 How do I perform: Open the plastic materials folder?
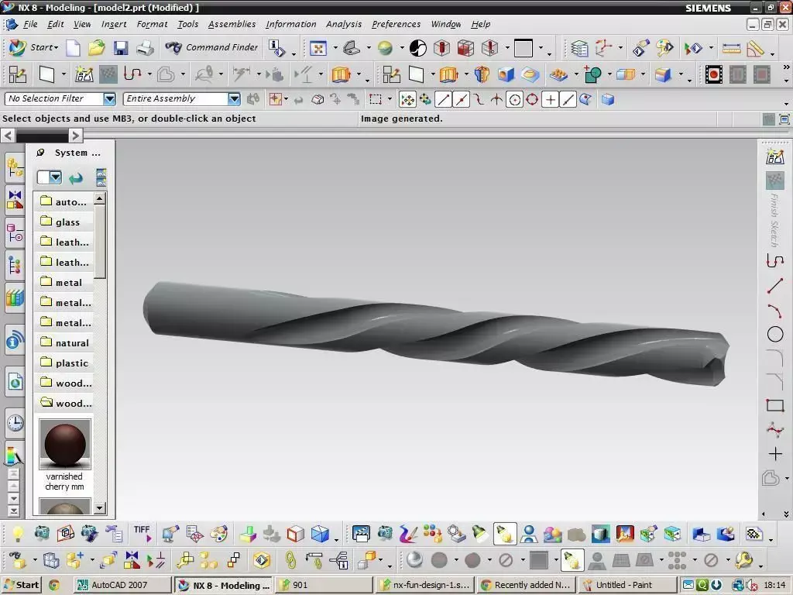(64, 363)
